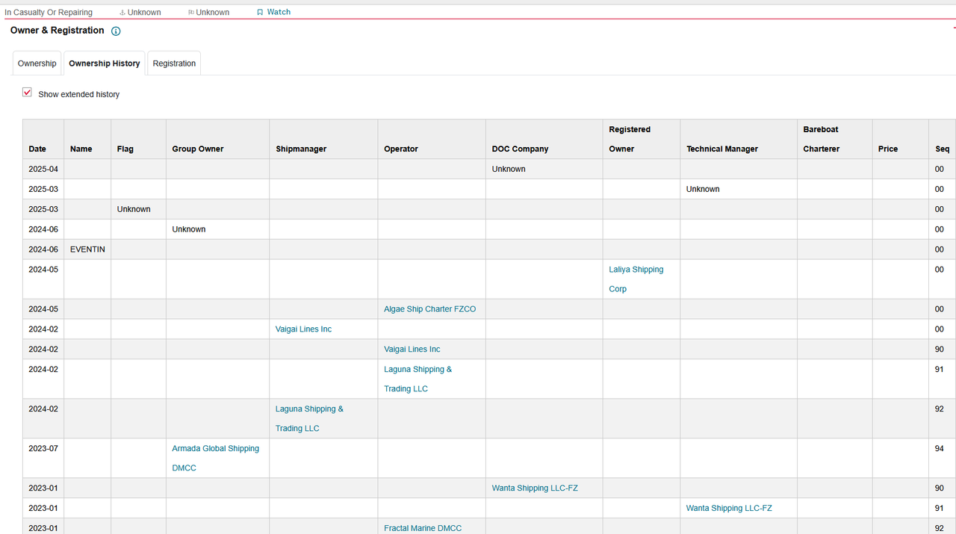Select the Seq 94 cell
The height and width of the screenshot is (534, 956).
[943, 458]
